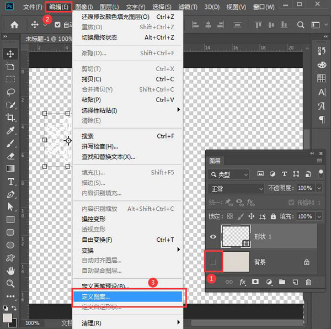Image resolution: width=331 pixels, height=329 pixels.
Task: Select the Path Selection tool
Action: click(10, 207)
